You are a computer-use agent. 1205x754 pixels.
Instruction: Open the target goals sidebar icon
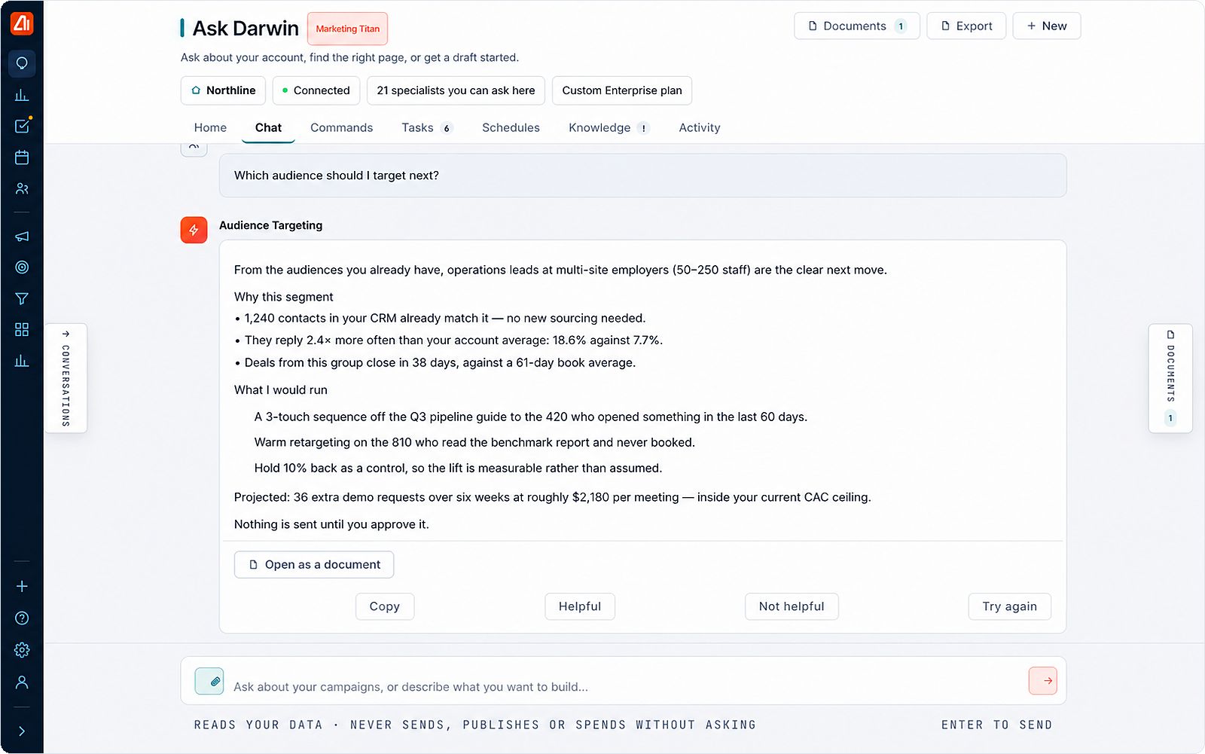pyautogui.click(x=22, y=267)
